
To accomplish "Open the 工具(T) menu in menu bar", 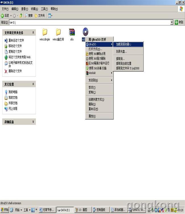I will 44,9.
